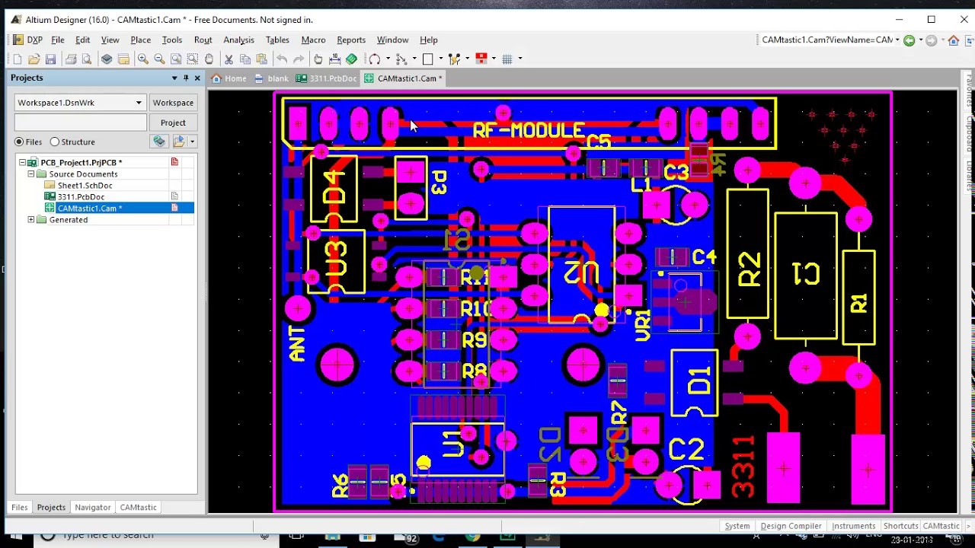Select the arc drawing tool
Screen dimensions: 975x548
(376, 59)
